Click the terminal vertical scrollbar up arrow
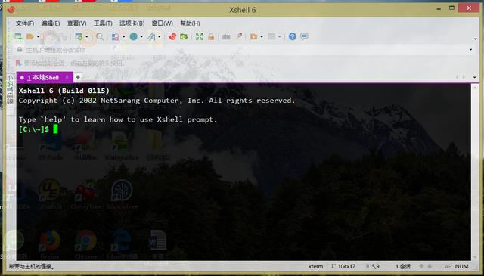484x276 pixels. (474, 88)
